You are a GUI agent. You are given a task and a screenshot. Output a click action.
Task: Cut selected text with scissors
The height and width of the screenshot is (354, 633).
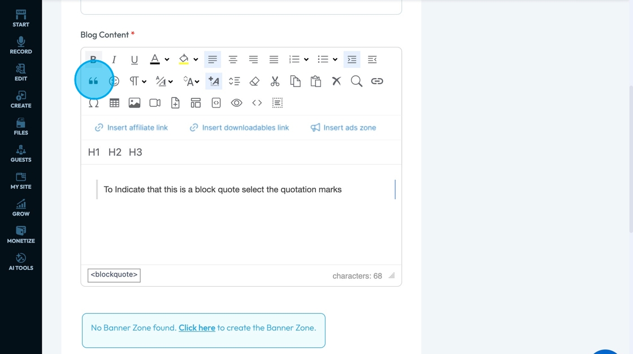click(275, 81)
